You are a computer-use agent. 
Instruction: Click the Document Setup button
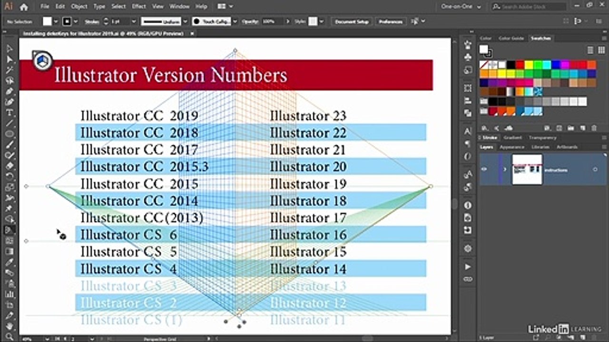click(352, 21)
